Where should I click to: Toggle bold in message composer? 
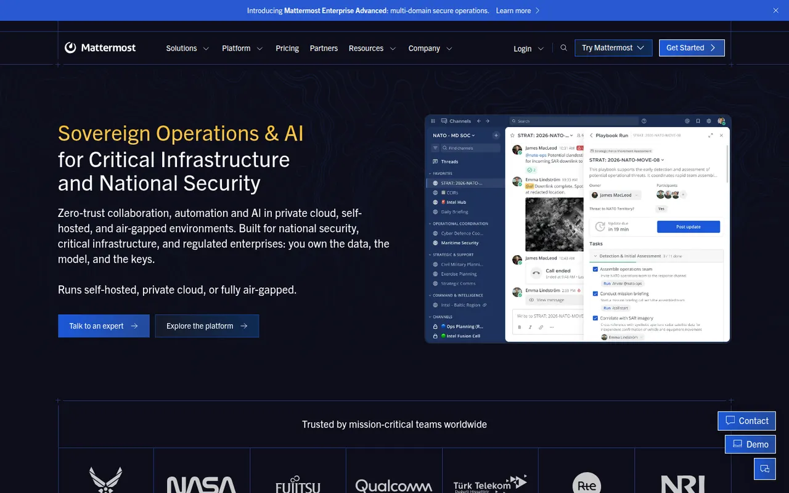520,327
